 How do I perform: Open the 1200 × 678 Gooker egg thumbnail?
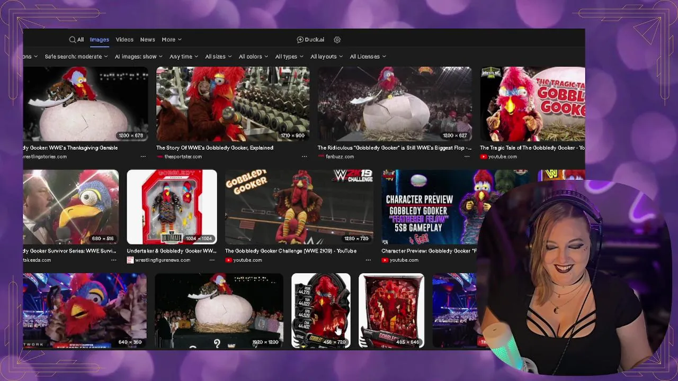(85, 104)
